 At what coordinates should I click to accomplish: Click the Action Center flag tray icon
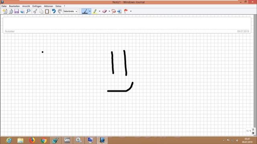(228, 140)
